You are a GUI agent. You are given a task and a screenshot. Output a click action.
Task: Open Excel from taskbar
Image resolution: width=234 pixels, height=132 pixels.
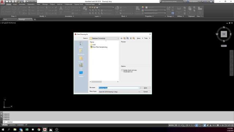27,129
